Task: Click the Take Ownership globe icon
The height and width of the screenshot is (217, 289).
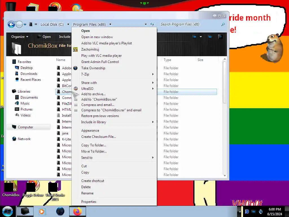Action: point(75,68)
